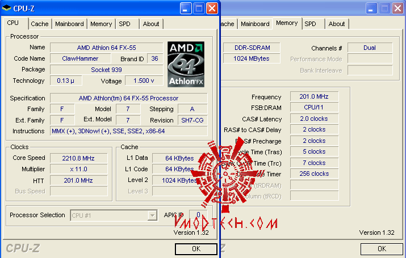Close the right CPU-Z window
Screen dimensions: 406x258
pyautogui.click(x=397, y=9)
